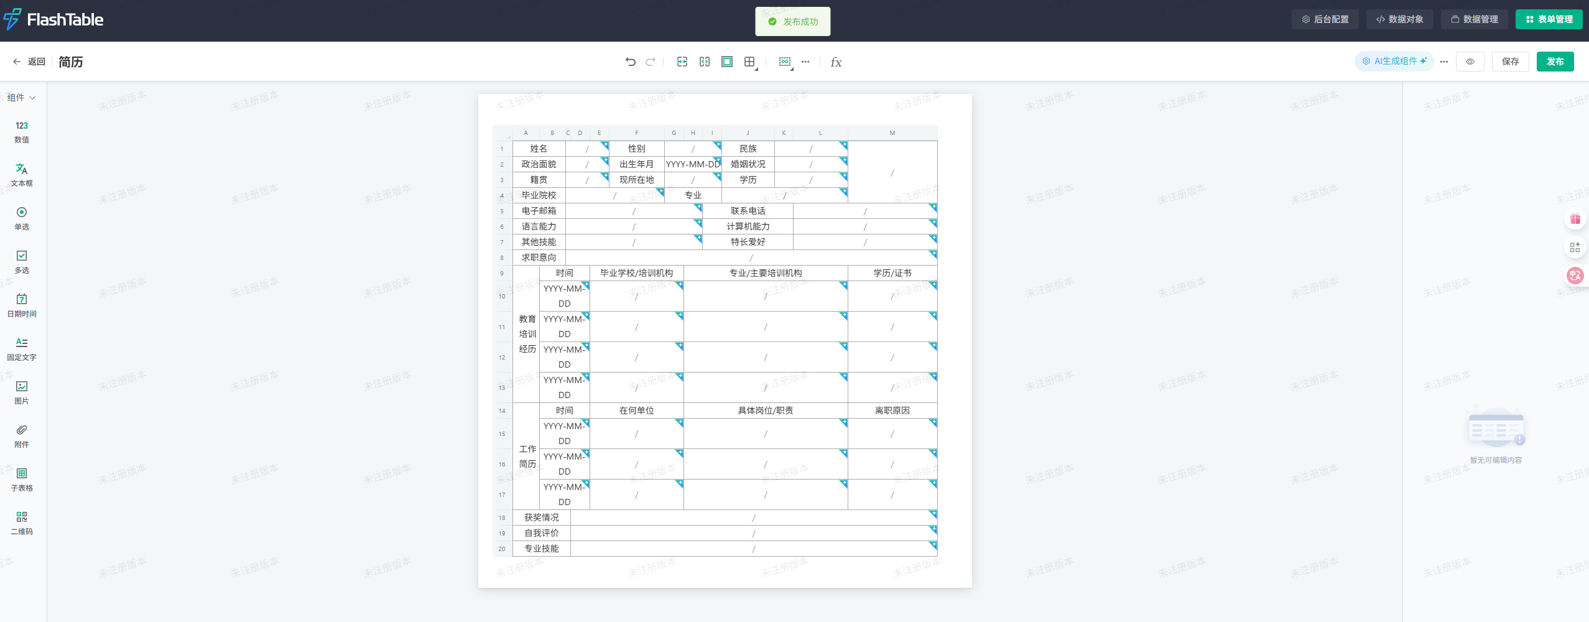The image size is (1589, 622).
Task: Select the 学历/证书 header cell
Action: coord(892,273)
